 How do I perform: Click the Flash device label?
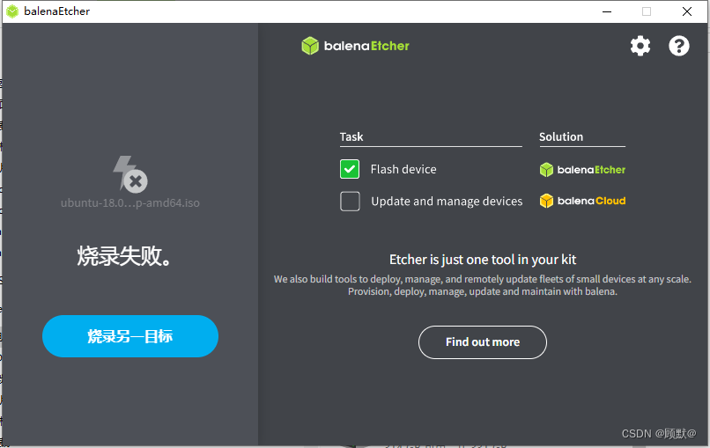tap(403, 169)
